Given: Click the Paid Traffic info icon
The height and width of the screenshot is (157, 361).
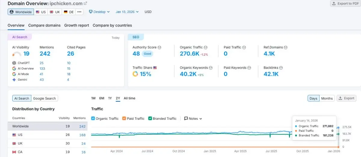Looking at the screenshot, I should (x=244, y=48).
